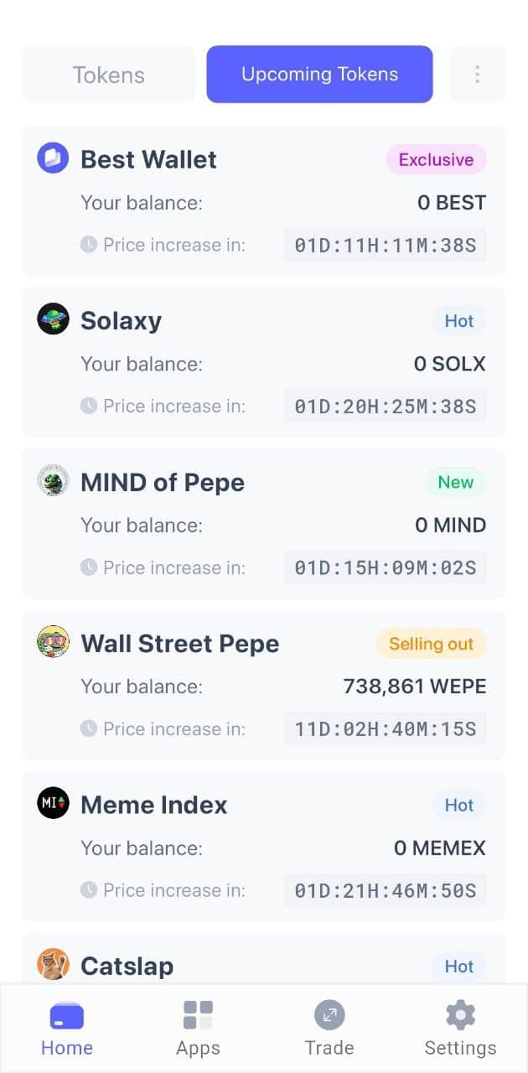Select the Upcoming Tokens tab
The image size is (528, 1073).
tap(319, 74)
